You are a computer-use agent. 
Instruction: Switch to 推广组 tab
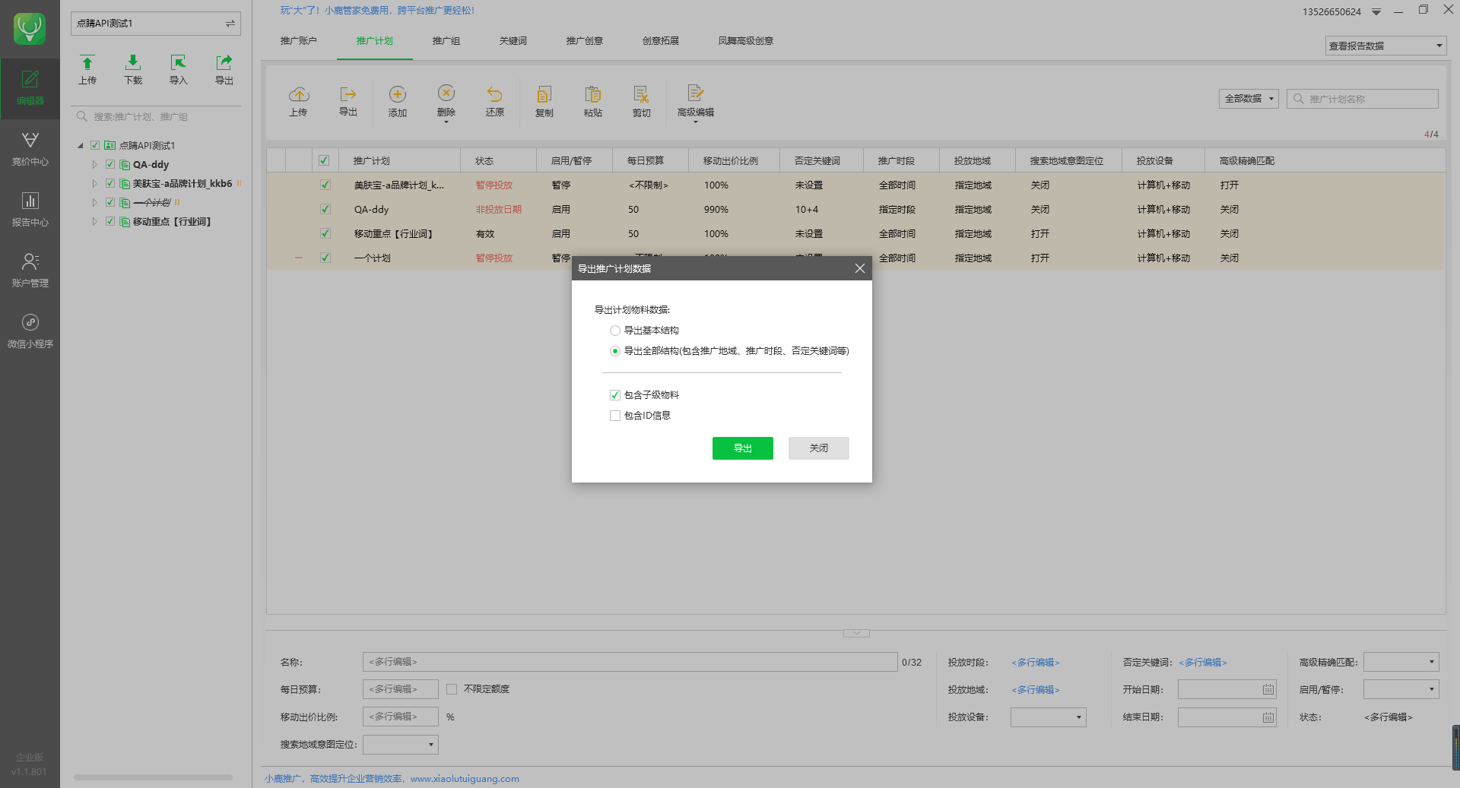coord(446,41)
